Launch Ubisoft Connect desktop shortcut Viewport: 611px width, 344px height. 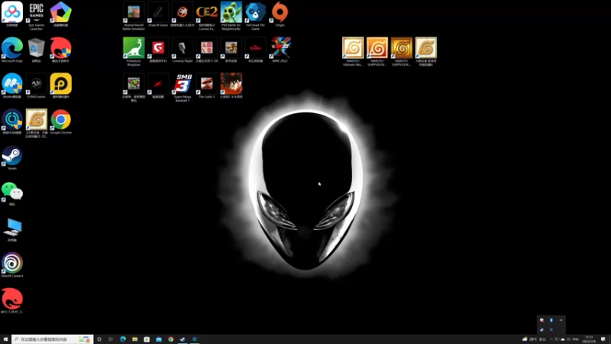pos(12,264)
